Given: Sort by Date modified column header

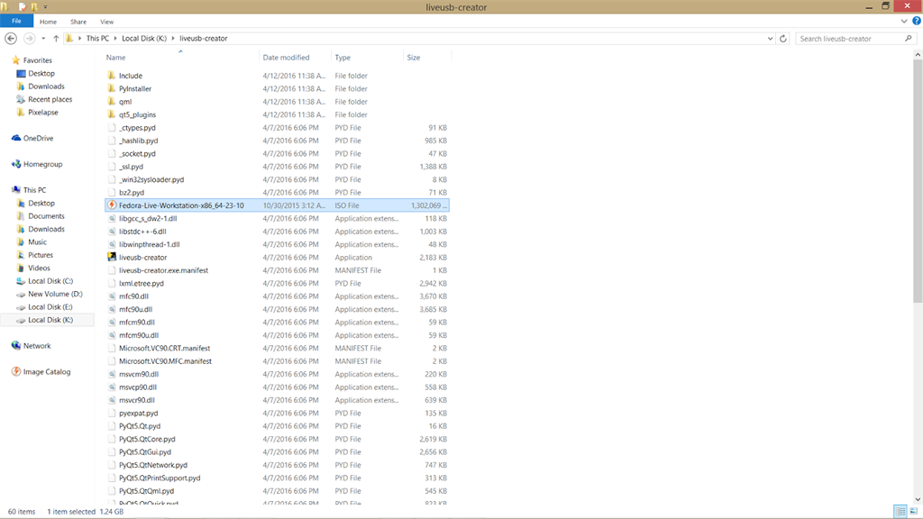Looking at the screenshot, I should (x=286, y=58).
